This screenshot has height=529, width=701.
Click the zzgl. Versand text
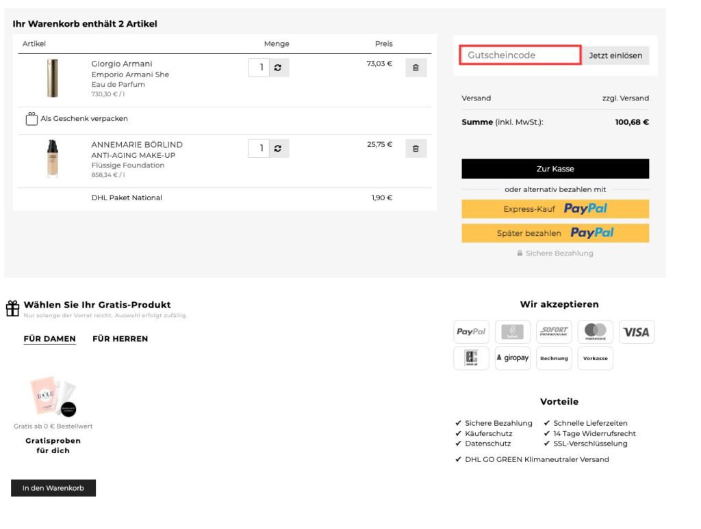pos(626,98)
